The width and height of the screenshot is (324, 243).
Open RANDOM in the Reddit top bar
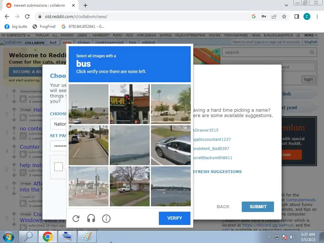pos(67,35)
